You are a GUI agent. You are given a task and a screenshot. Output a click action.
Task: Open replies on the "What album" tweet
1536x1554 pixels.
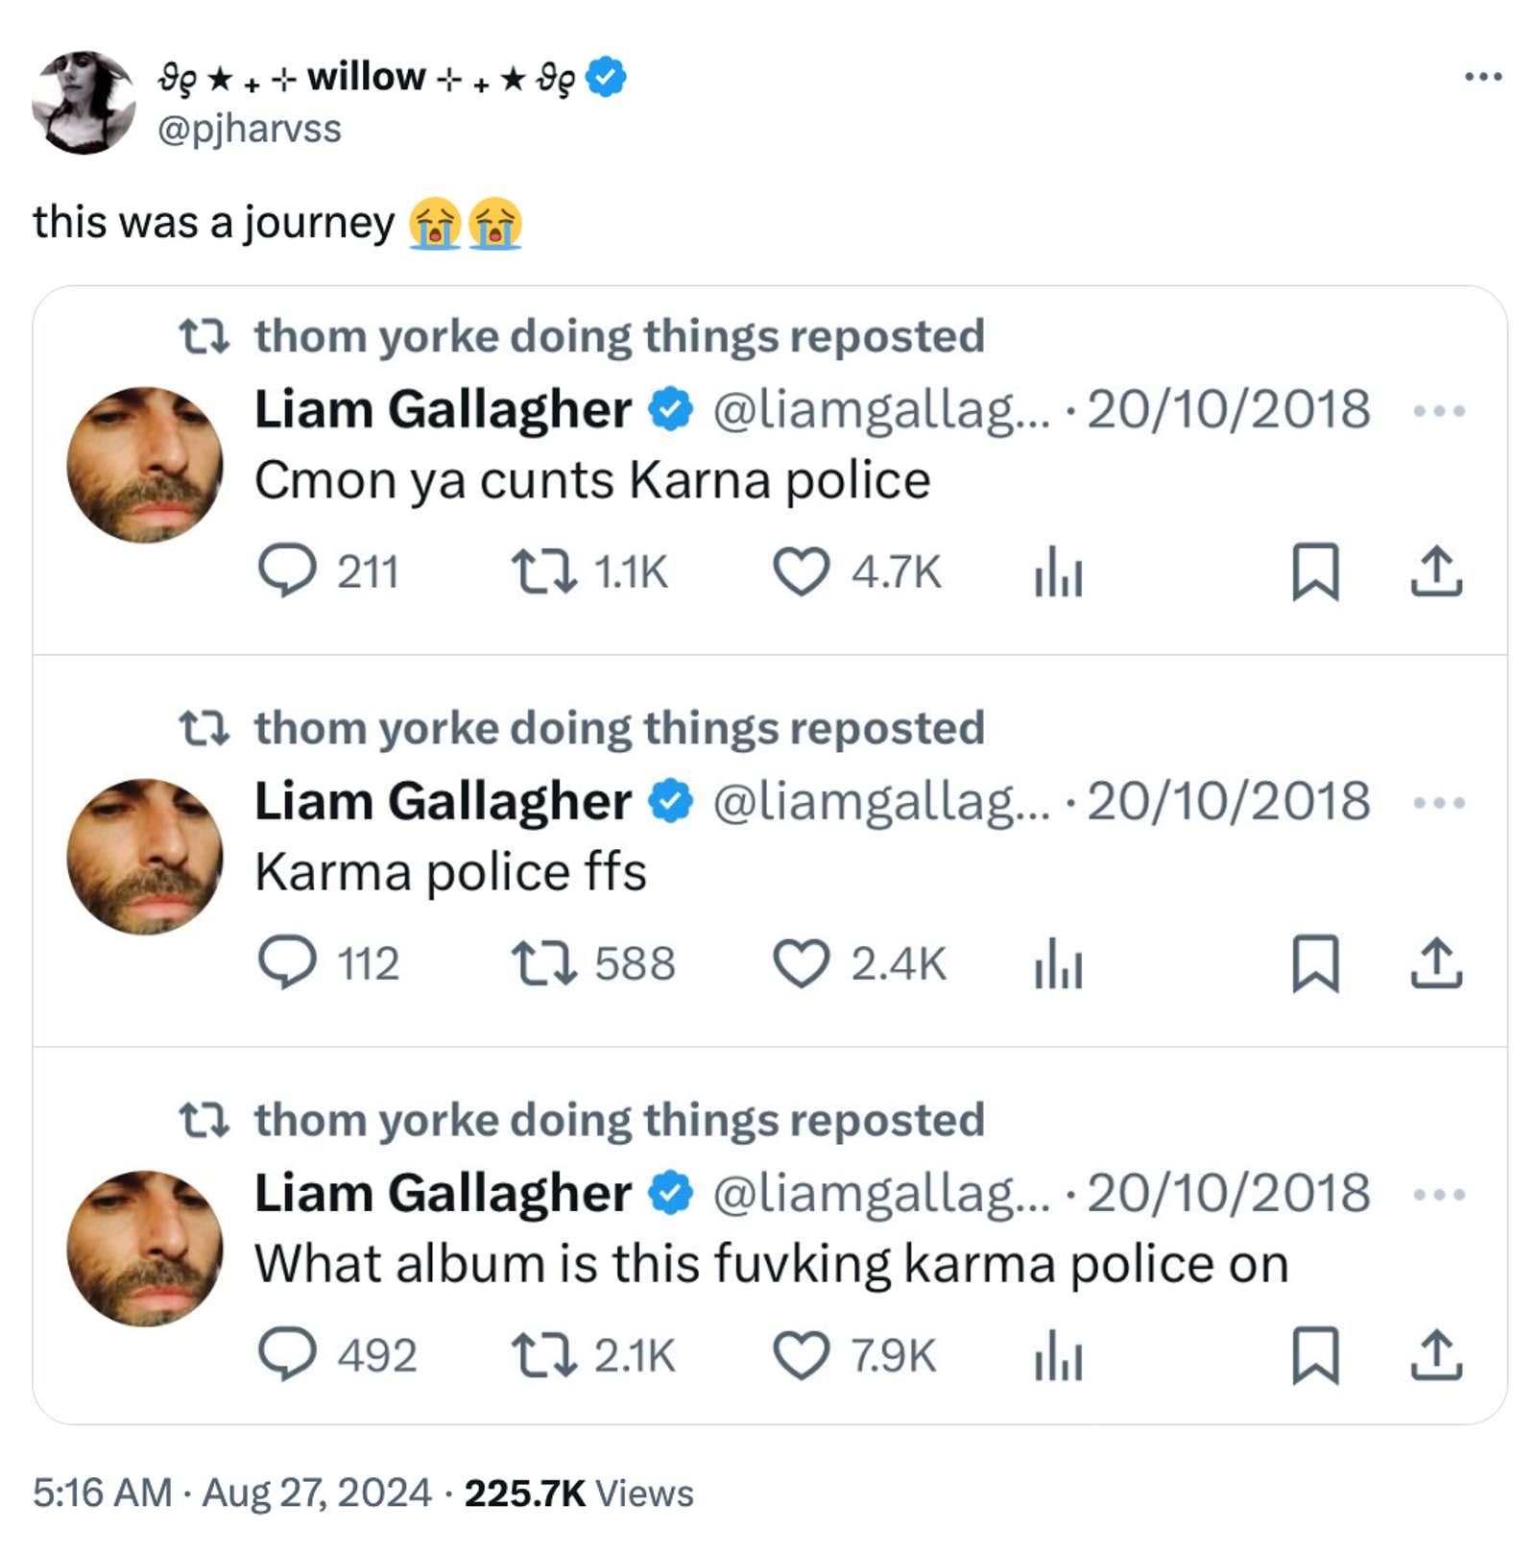click(289, 1356)
